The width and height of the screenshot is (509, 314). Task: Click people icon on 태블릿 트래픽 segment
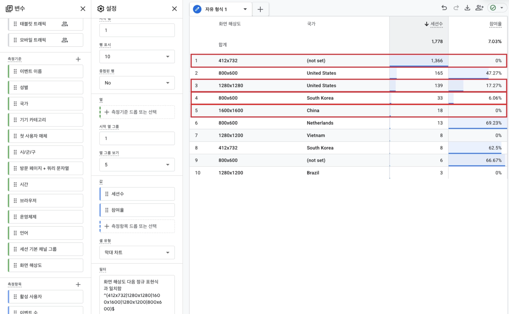[x=65, y=24]
